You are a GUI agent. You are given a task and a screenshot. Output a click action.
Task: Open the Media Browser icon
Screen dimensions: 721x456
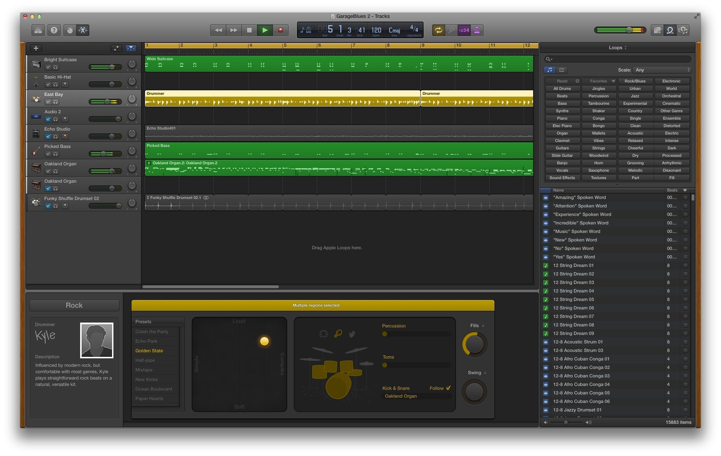point(684,30)
